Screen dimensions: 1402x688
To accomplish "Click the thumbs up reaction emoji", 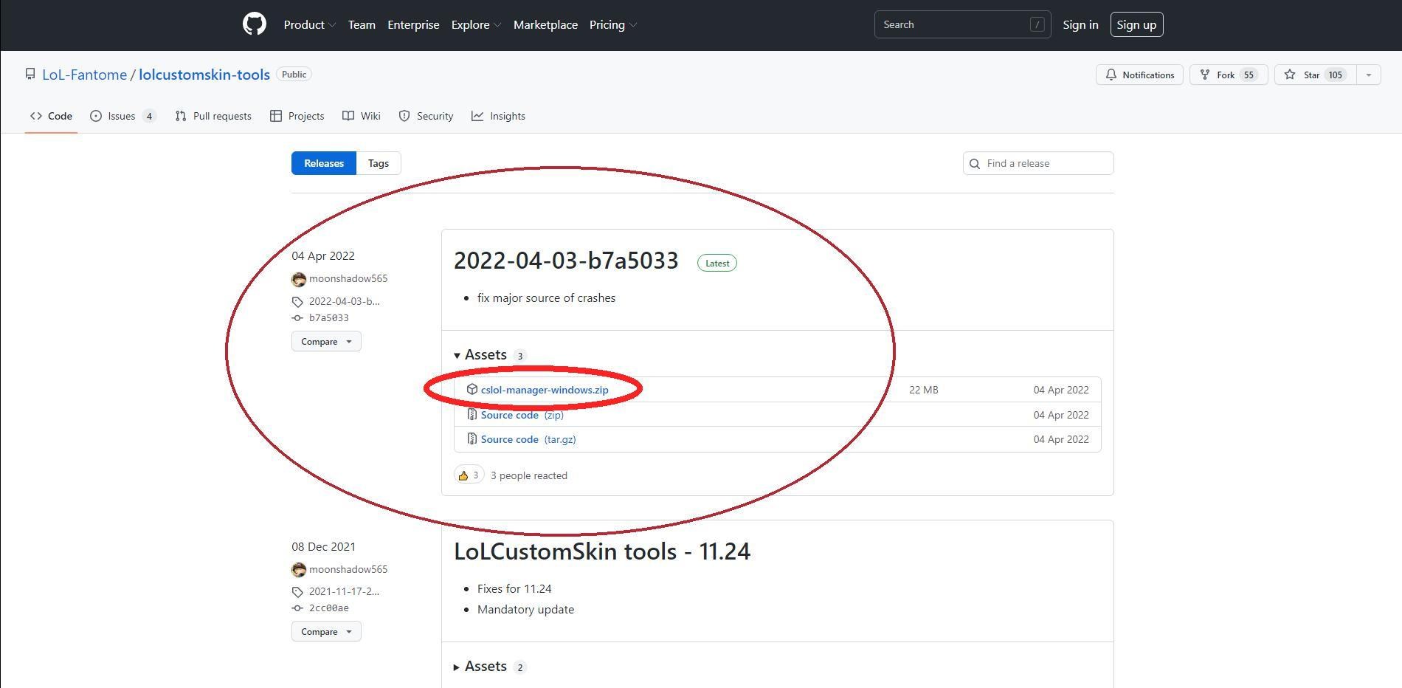I will [463, 475].
